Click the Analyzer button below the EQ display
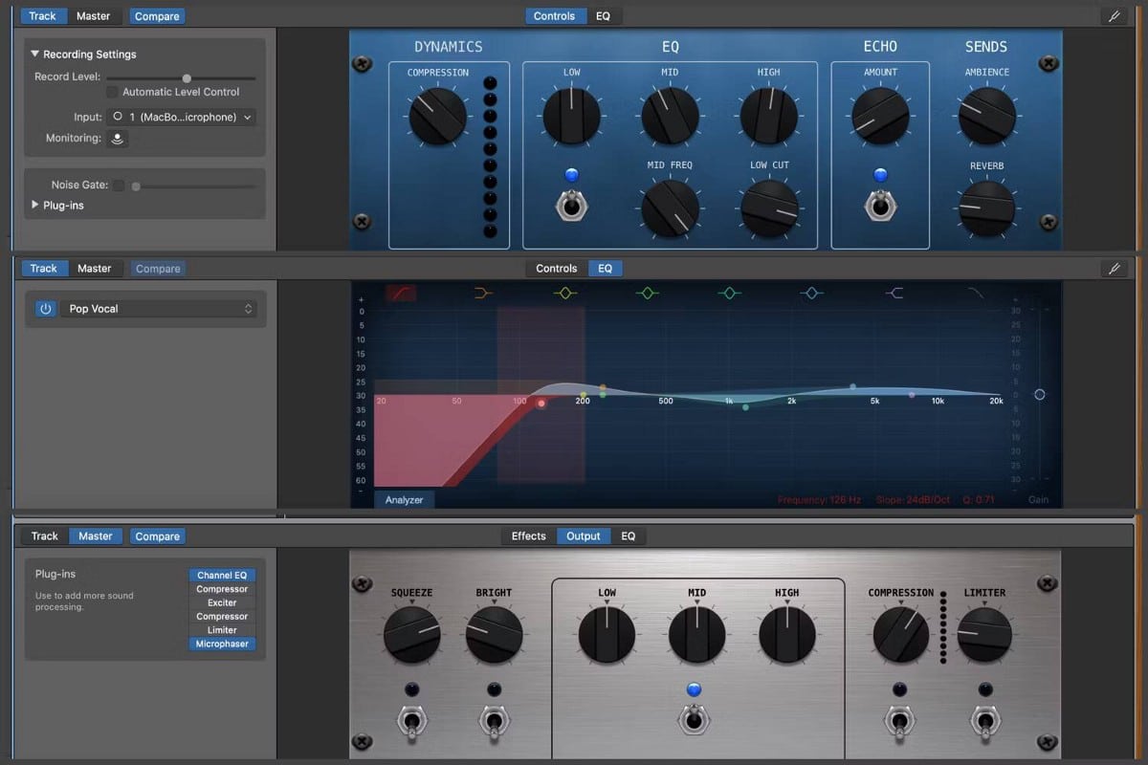This screenshot has width=1148, height=765. pos(404,499)
